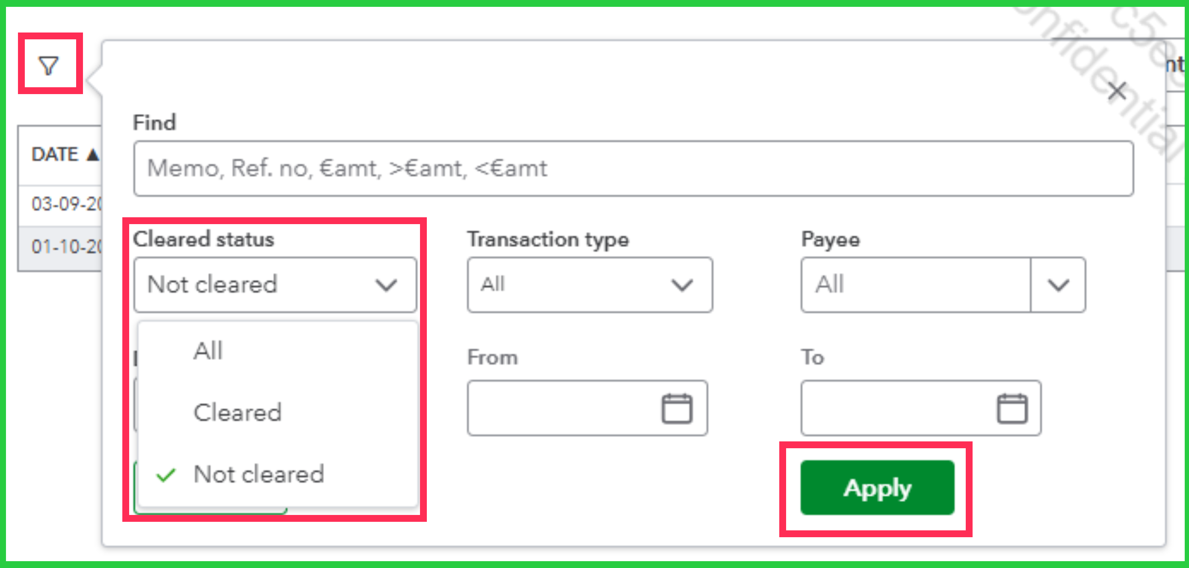Choose the Cleared status option
Screen dimensions: 1189x568
pyautogui.click(x=237, y=412)
